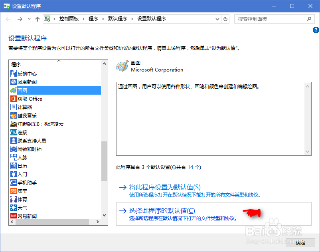Select the 日历 Calendar icon

click(13, 166)
